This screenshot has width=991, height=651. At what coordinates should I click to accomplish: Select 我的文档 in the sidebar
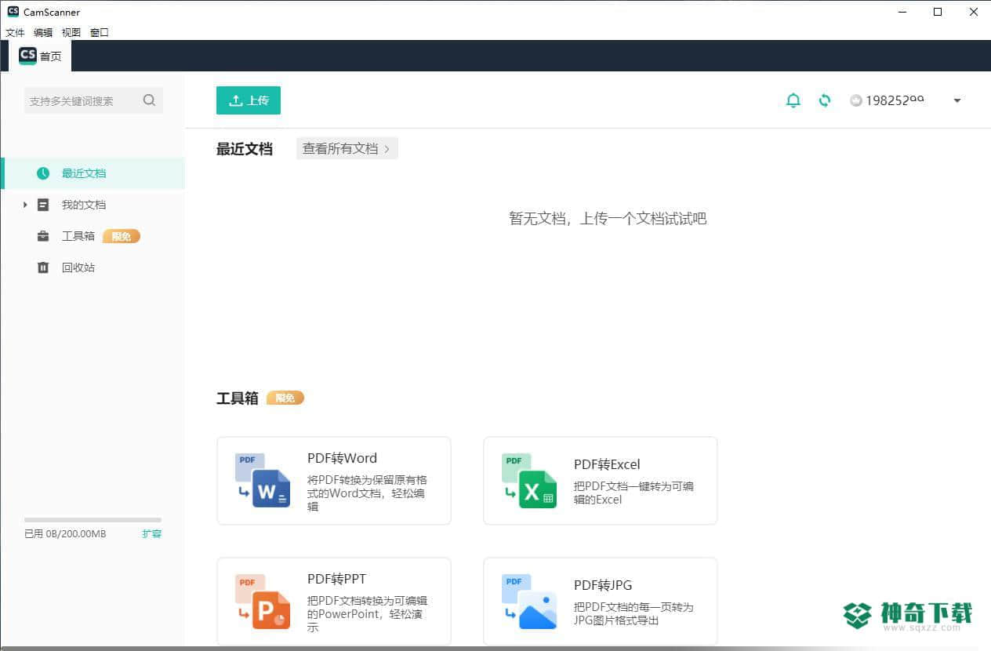[x=93, y=205]
